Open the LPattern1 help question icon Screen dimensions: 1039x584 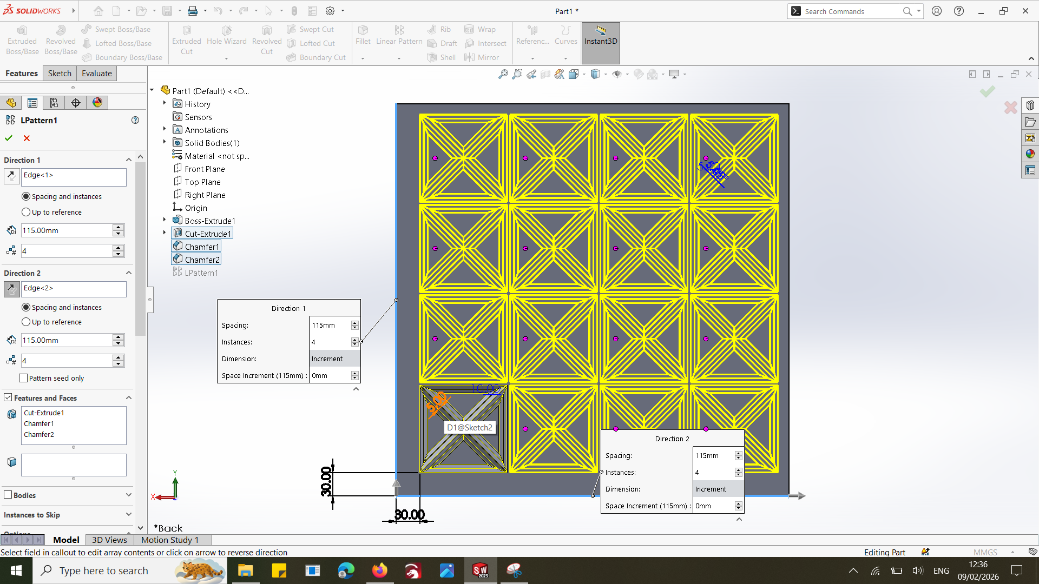[x=135, y=120]
